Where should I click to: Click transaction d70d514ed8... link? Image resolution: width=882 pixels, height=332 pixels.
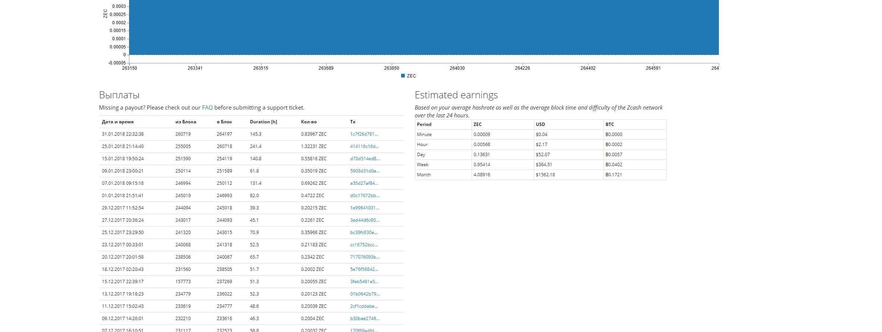point(365,159)
